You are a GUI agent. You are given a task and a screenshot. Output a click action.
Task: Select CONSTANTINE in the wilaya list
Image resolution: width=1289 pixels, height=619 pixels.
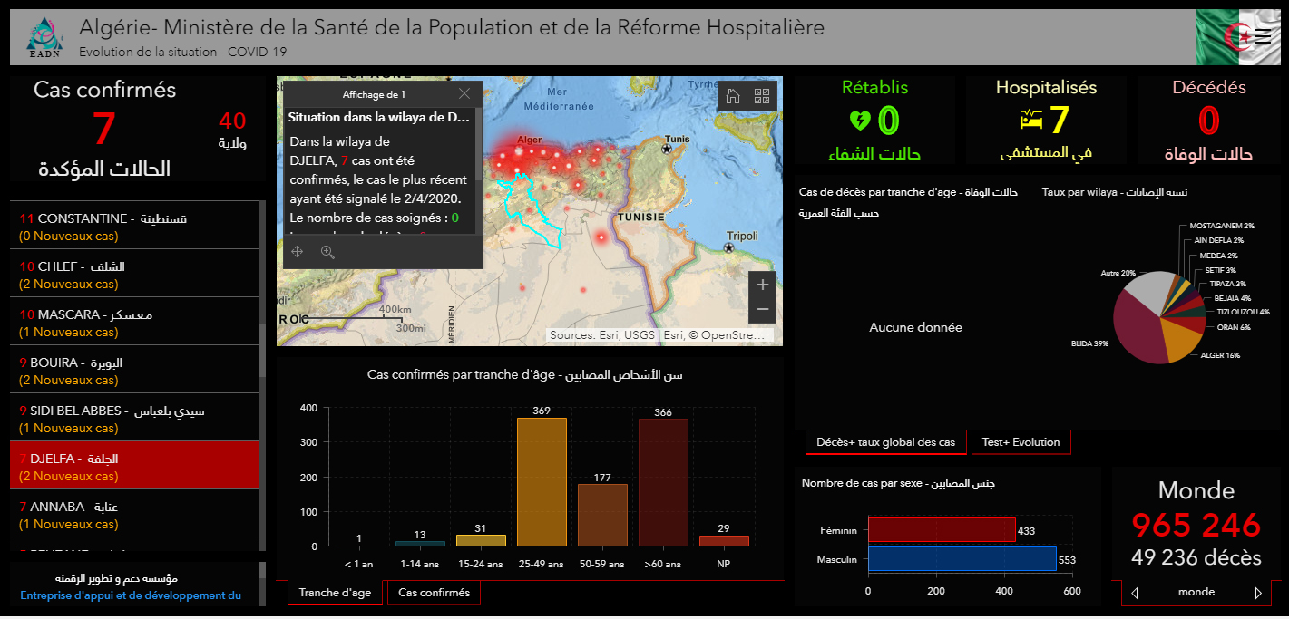134,227
